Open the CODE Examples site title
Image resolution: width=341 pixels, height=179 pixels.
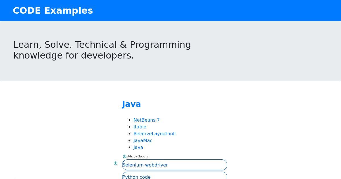(53, 11)
